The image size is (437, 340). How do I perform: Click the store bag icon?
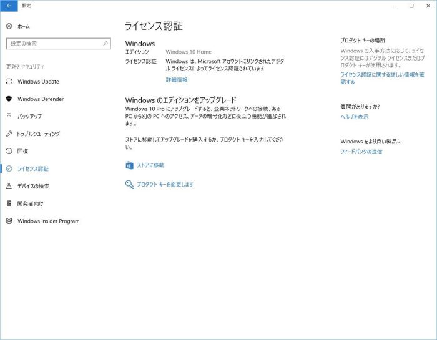[x=129, y=165]
